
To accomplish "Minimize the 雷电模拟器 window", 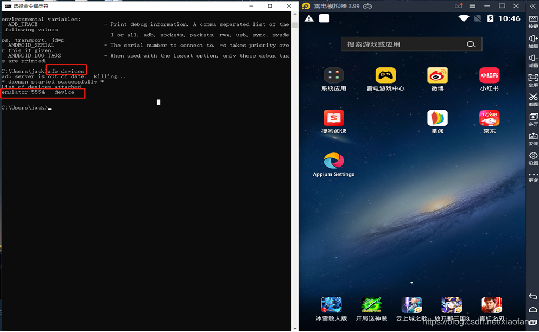I will [487, 6].
